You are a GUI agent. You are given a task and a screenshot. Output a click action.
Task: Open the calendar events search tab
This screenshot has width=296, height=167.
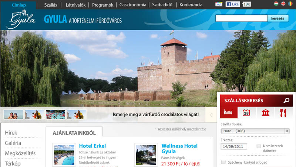246,113
